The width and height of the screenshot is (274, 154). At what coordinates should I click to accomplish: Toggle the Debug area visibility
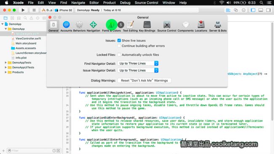click(x=261, y=10)
